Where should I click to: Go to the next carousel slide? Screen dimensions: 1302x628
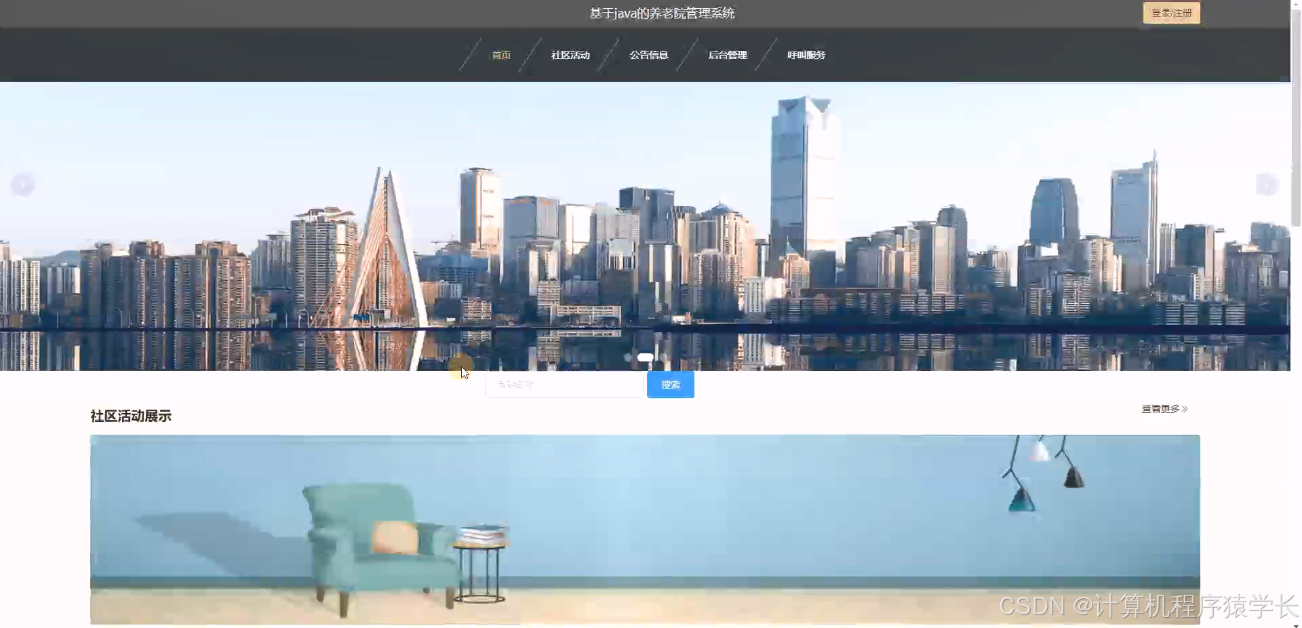point(1267,184)
